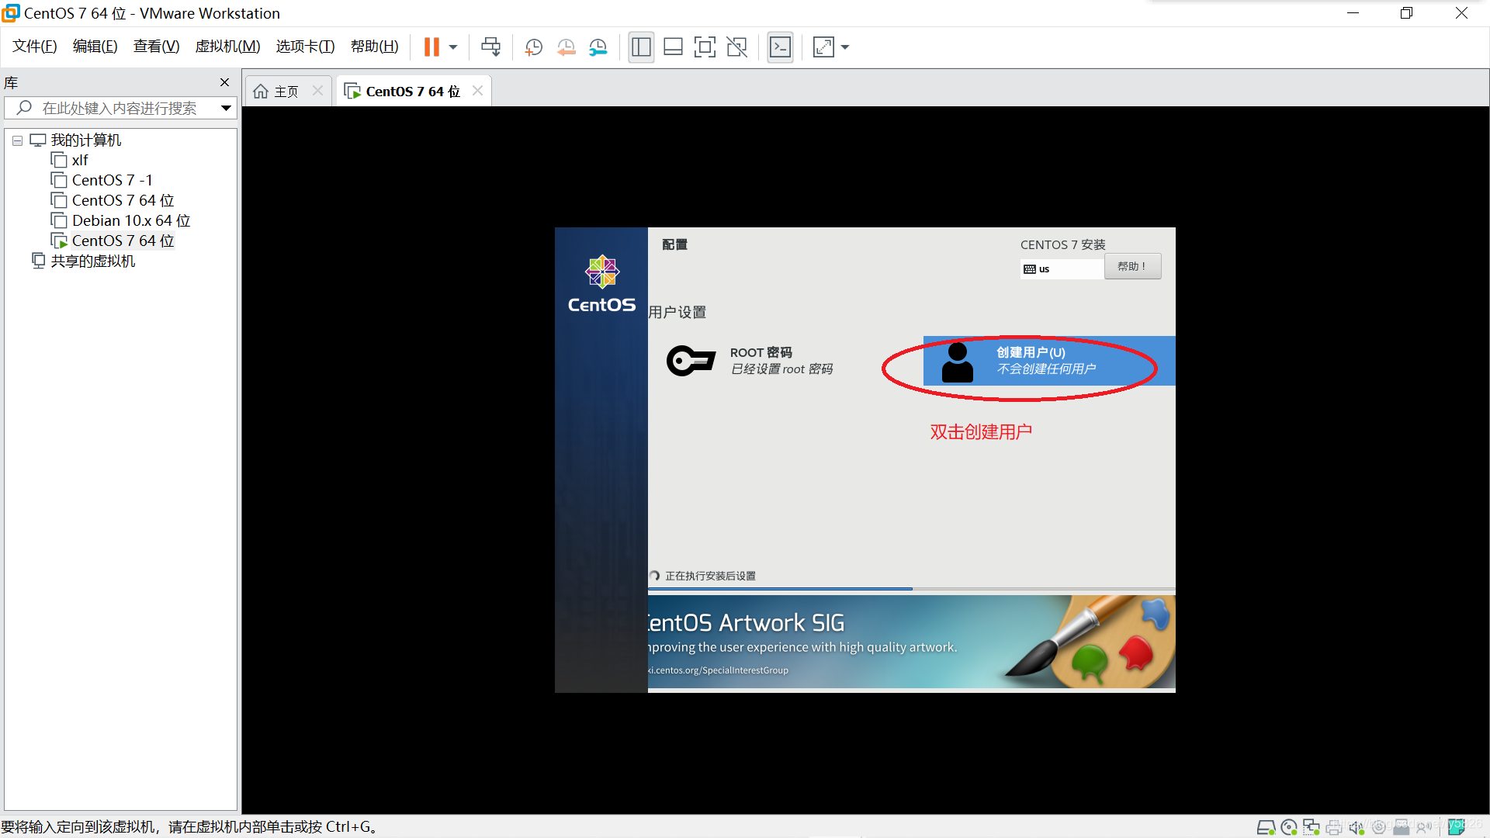Toggle the library sidebar view
The height and width of the screenshot is (838, 1490).
(x=641, y=47)
